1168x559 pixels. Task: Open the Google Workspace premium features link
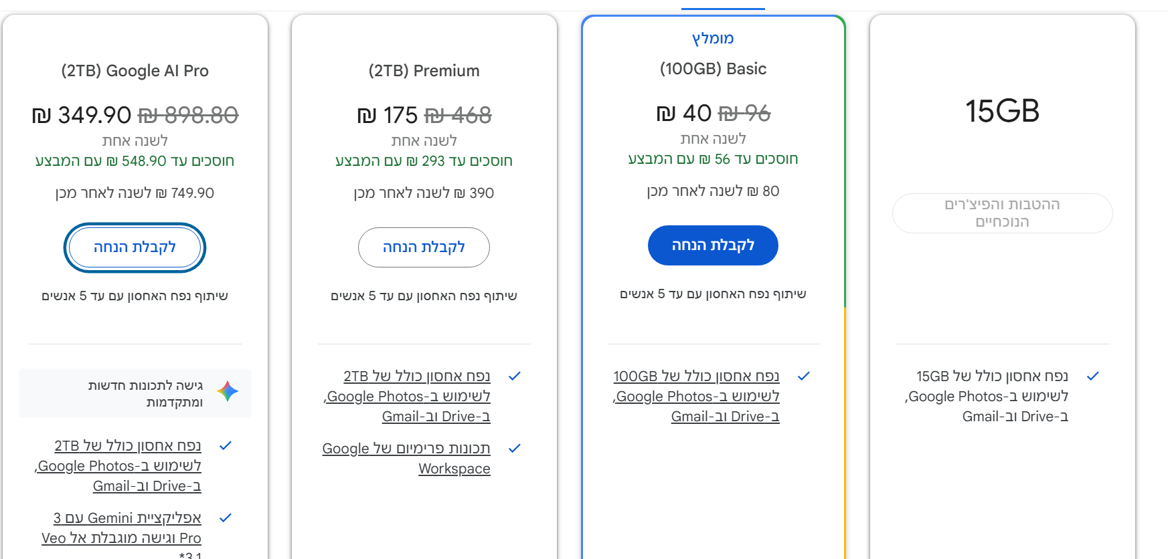[x=406, y=458]
